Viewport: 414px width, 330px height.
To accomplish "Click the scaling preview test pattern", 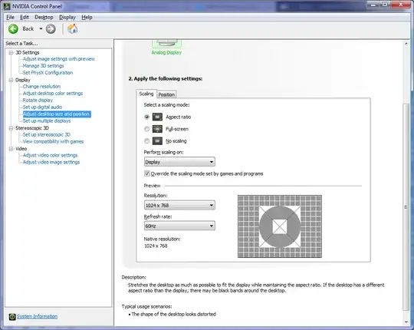I will [280, 226].
